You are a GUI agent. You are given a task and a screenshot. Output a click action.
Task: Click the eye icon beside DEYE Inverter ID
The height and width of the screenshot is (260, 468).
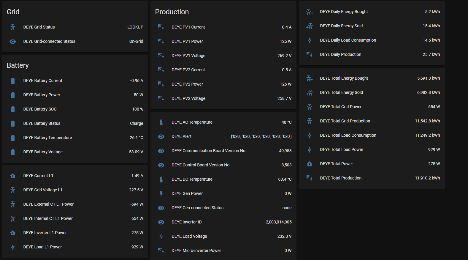(161, 222)
